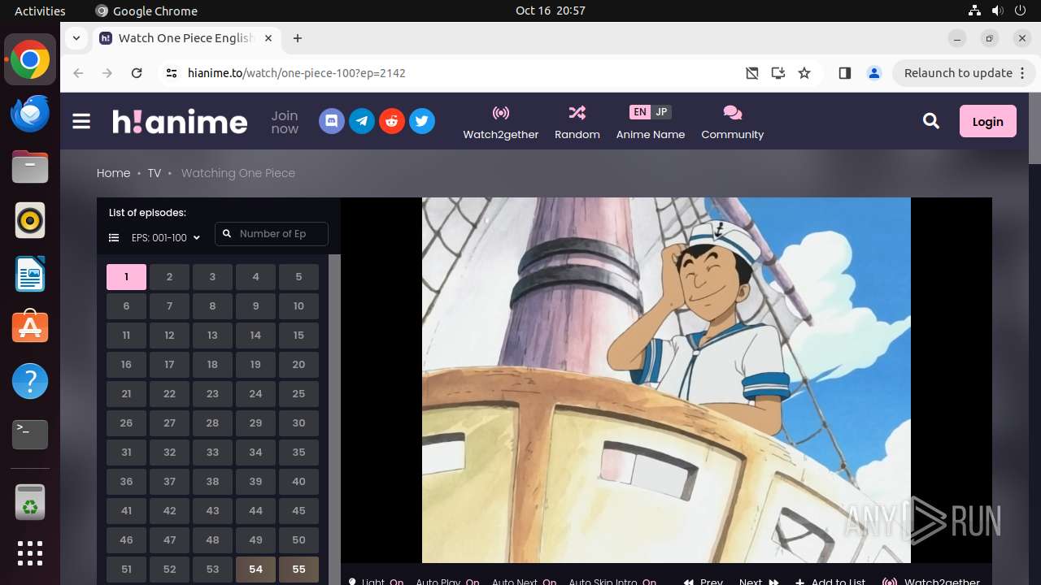
Task: Pick a Random anime
Action: pos(577,122)
